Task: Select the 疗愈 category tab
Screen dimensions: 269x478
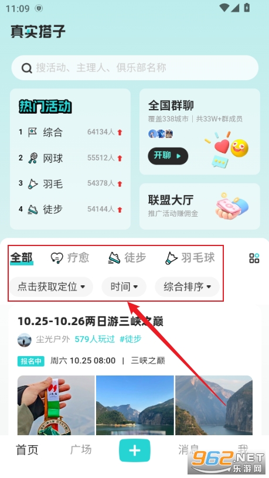Action: click(70, 258)
